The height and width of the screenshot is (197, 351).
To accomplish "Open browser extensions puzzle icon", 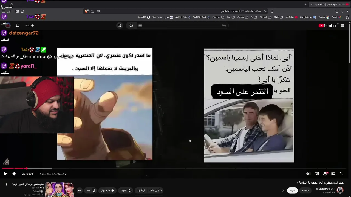I will pos(22,11).
